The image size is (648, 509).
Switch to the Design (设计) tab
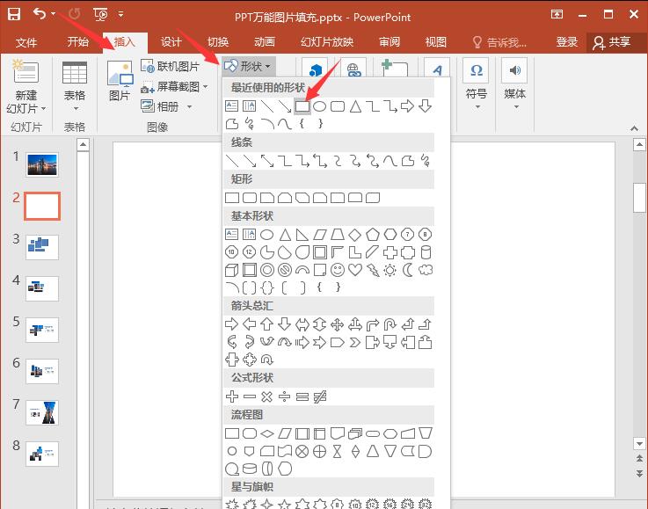[171, 42]
